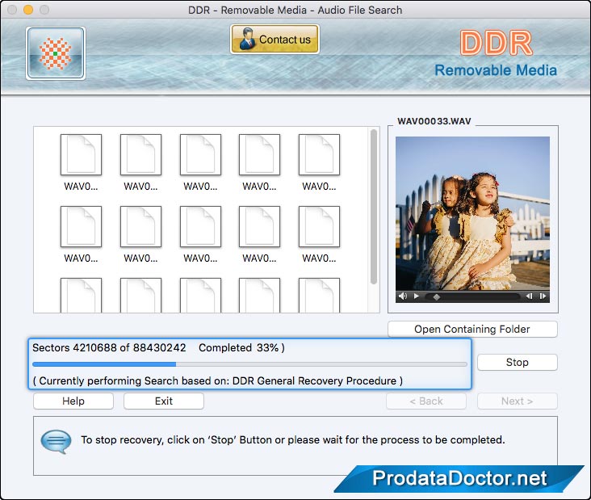The image size is (591, 500).
Task: Click the preview image of two girls
Action: (x=472, y=213)
